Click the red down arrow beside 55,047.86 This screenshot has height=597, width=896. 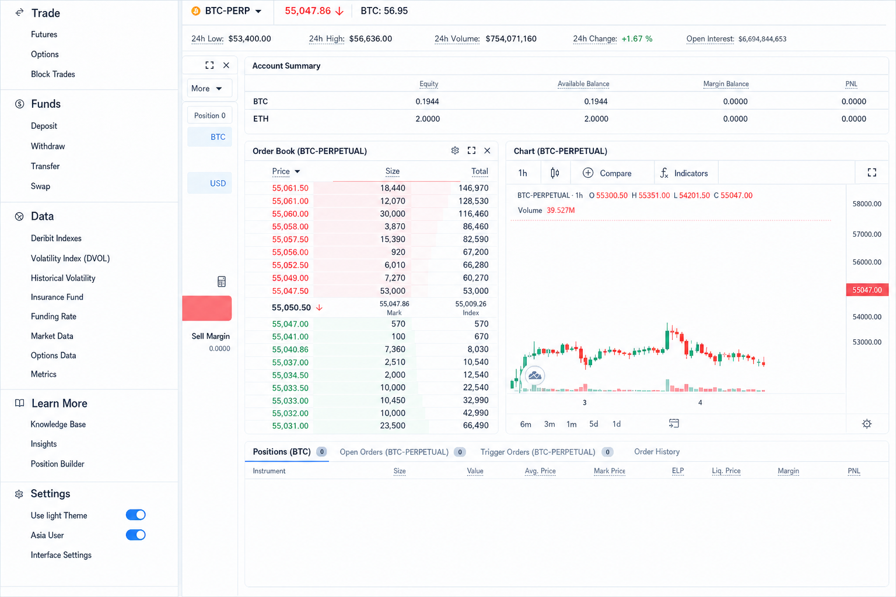point(339,11)
